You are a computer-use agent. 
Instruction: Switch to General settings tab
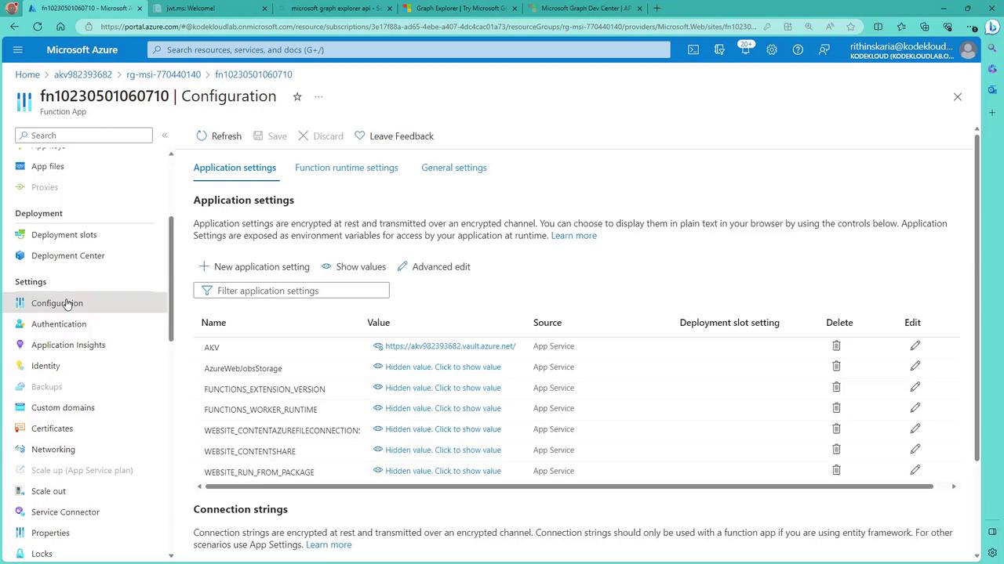pos(454,168)
